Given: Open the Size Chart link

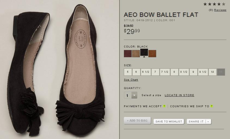Looking at the screenshot, I should click(131, 80).
